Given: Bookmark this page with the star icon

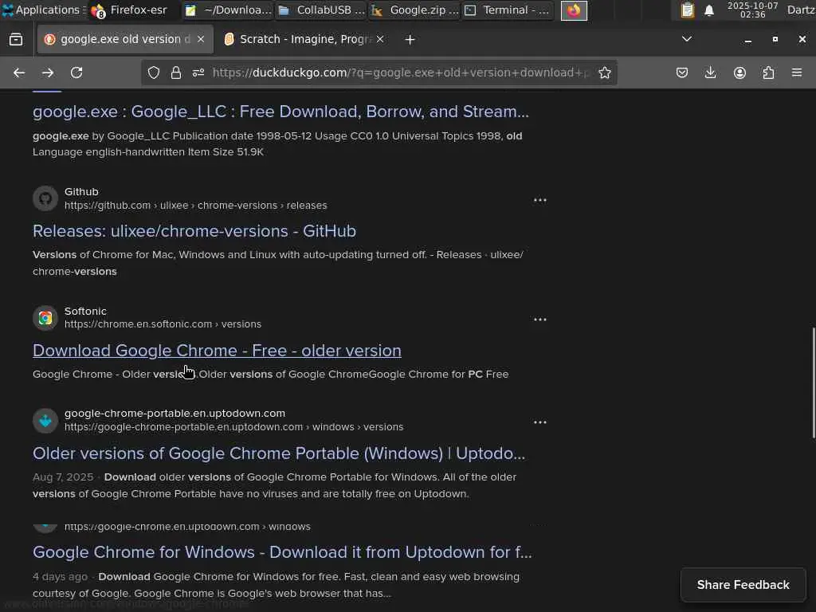Looking at the screenshot, I should click(x=605, y=73).
